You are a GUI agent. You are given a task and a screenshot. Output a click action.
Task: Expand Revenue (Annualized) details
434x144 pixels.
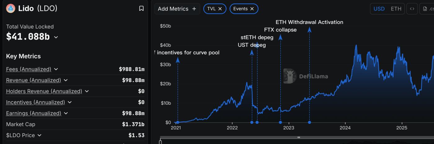point(66,80)
